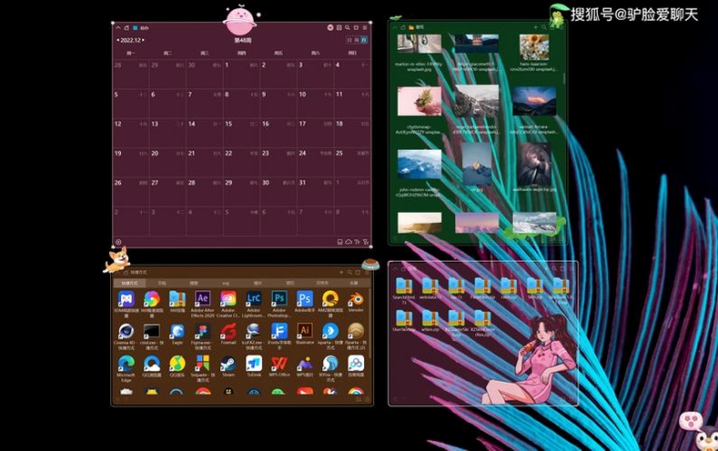Open the IcoFX2.exe shortcut
The image size is (718, 451).
[x=253, y=331]
